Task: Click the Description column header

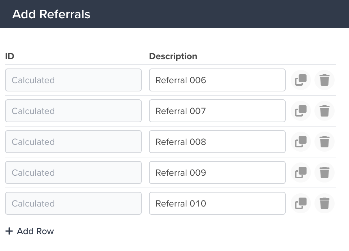Action: [x=173, y=56]
